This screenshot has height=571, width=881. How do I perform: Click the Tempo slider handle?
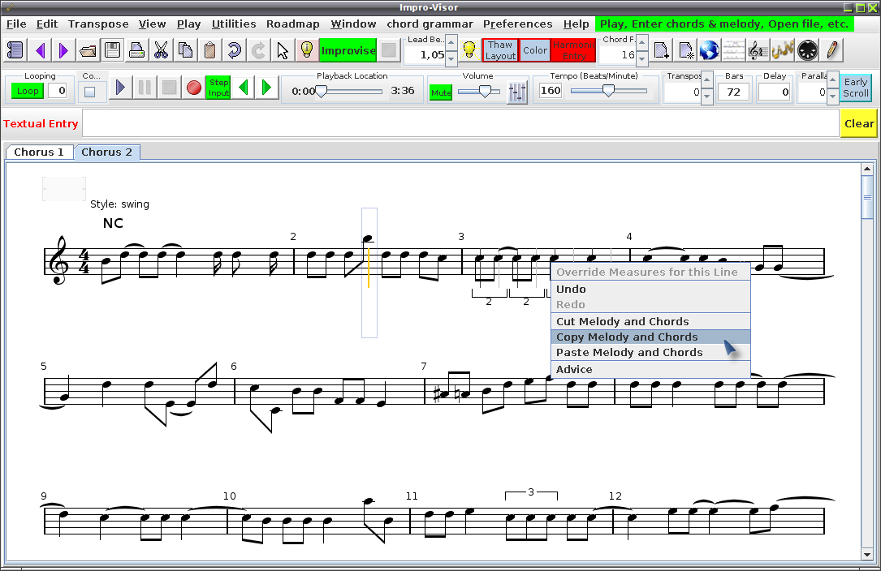608,91
